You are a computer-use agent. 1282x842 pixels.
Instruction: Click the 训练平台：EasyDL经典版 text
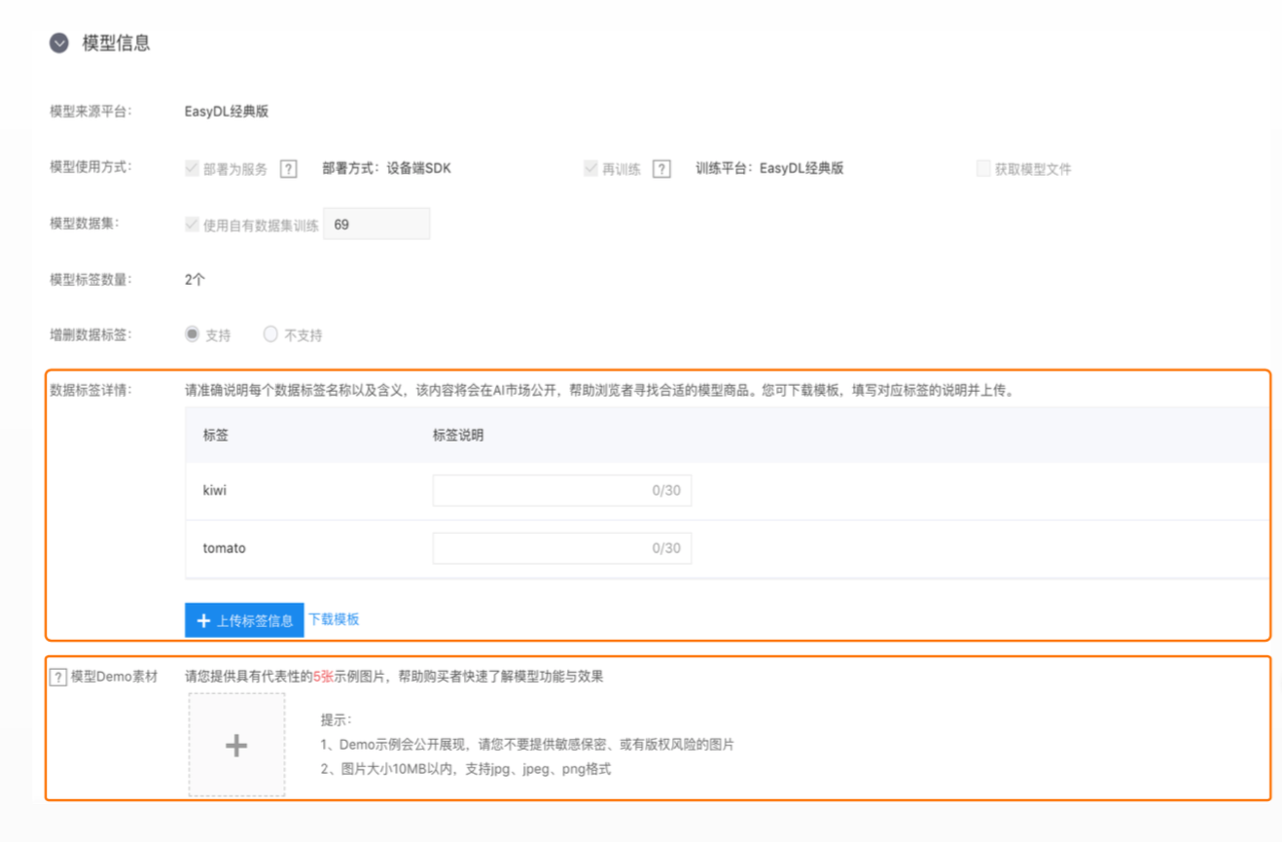[x=769, y=168]
